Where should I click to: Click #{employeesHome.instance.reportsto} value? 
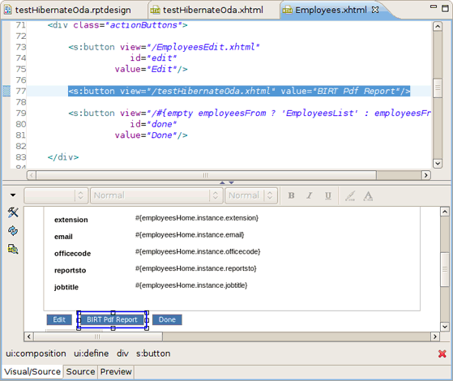coord(196,268)
